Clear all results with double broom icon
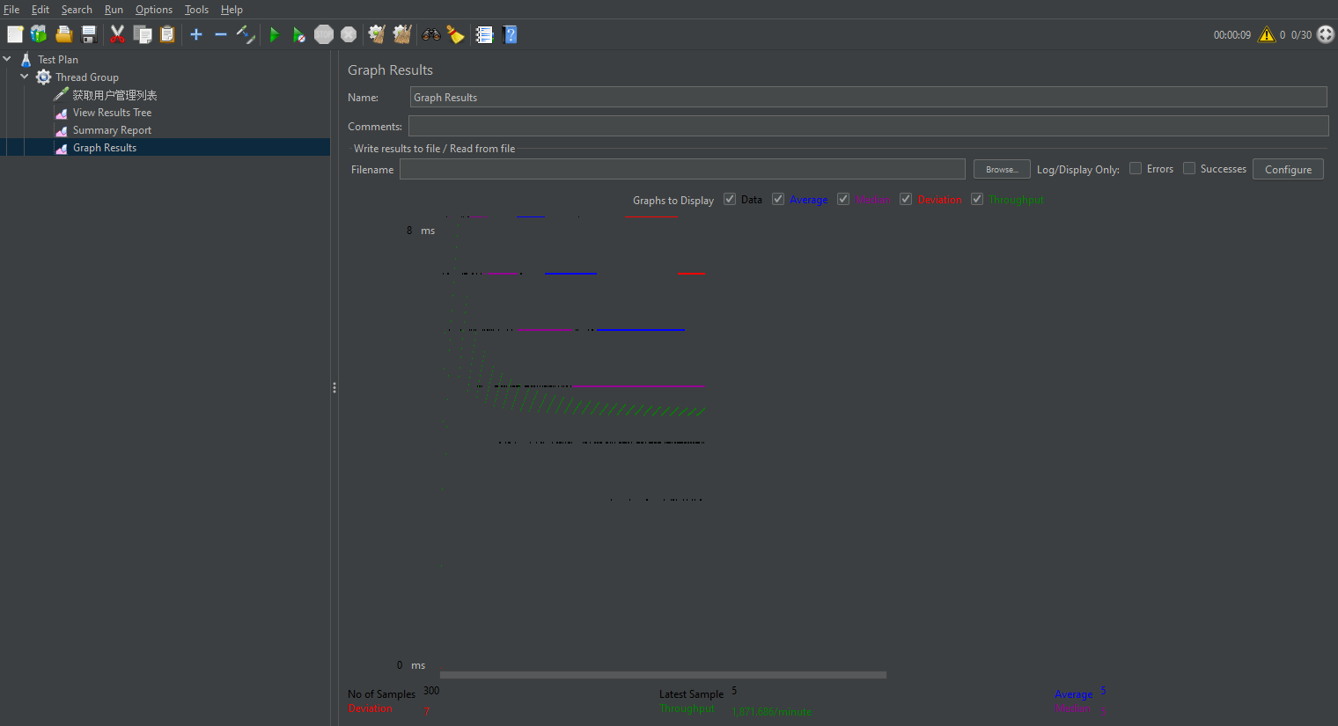This screenshot has width=1338, height=726. coord(402,34)
